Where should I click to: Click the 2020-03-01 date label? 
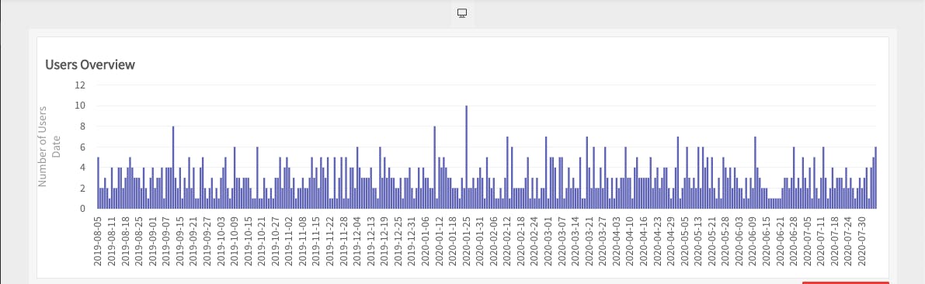pos(548,241)
